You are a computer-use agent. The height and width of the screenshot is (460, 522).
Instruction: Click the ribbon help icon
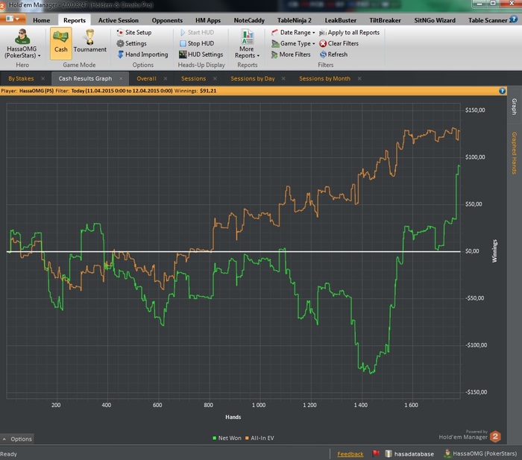514,19
